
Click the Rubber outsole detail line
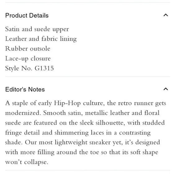pos(28,49)
